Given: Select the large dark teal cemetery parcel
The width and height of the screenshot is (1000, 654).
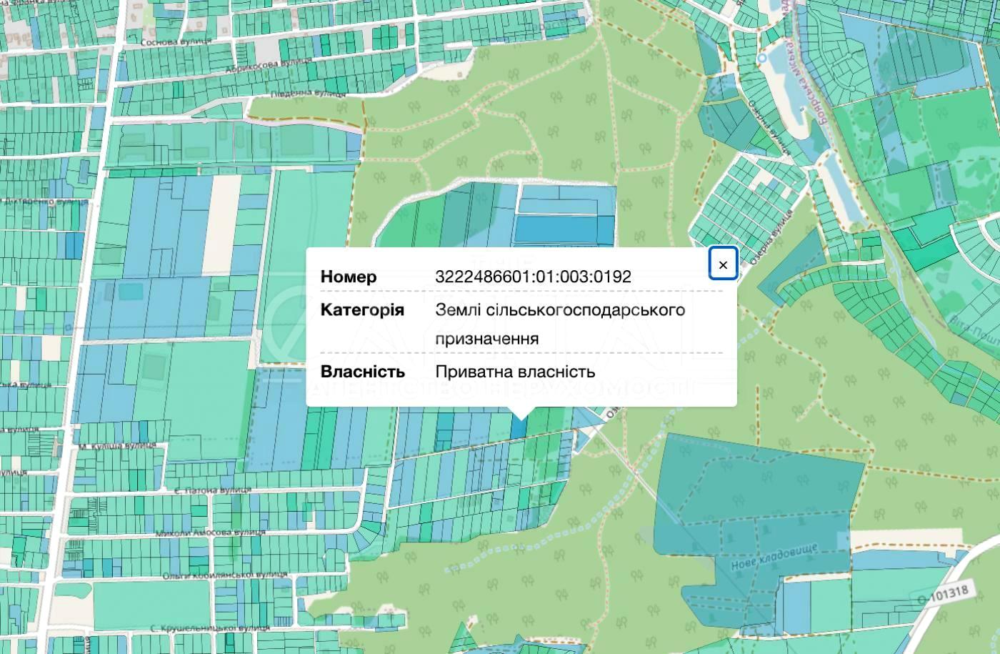Looking at the screenshot, I should point(757,486).
